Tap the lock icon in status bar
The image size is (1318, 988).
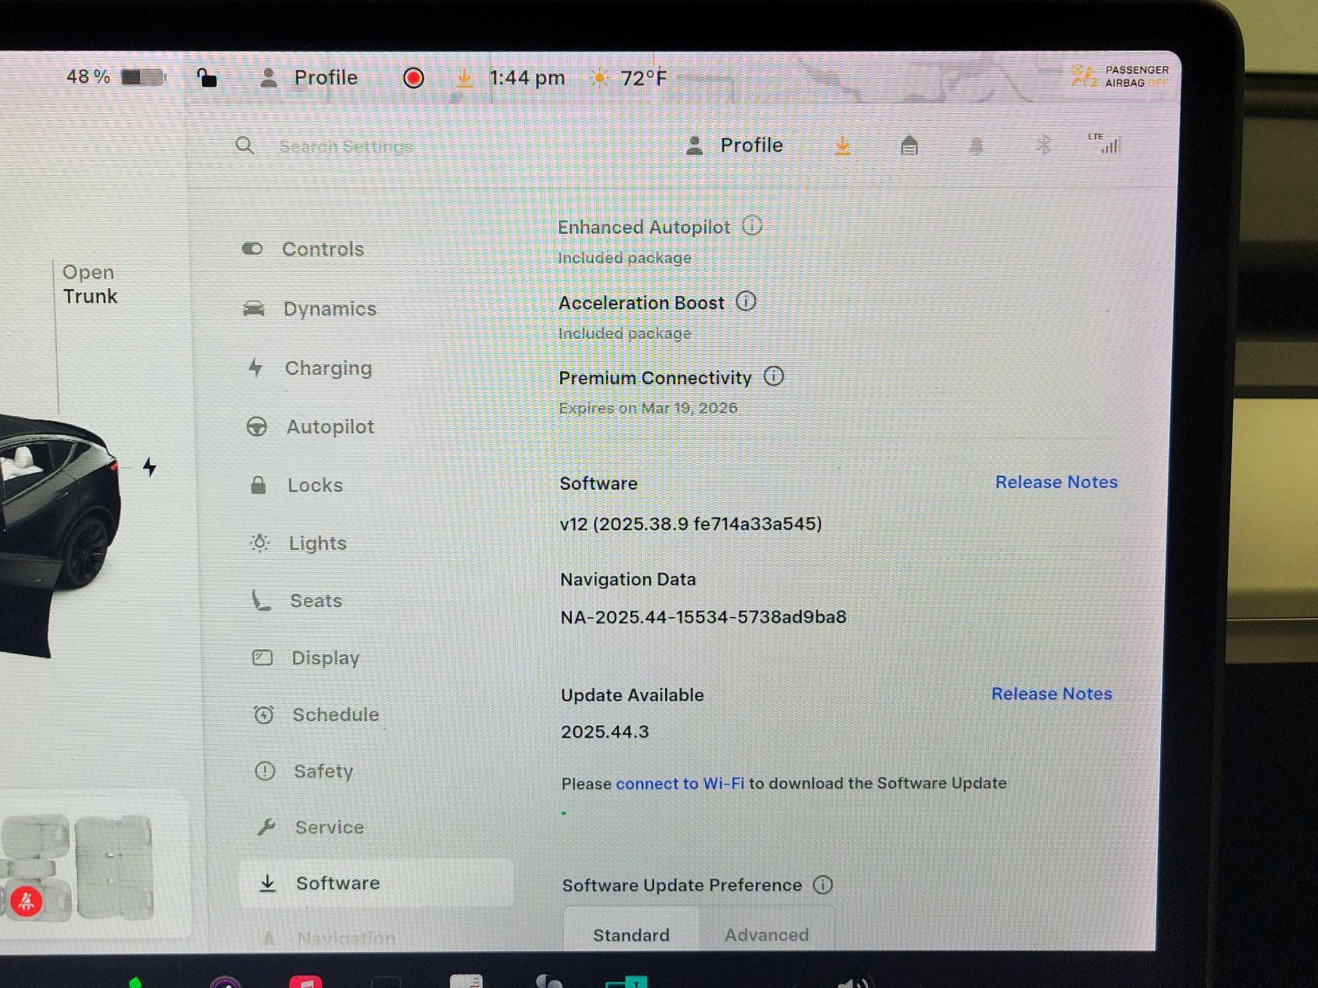pos(207,78)
